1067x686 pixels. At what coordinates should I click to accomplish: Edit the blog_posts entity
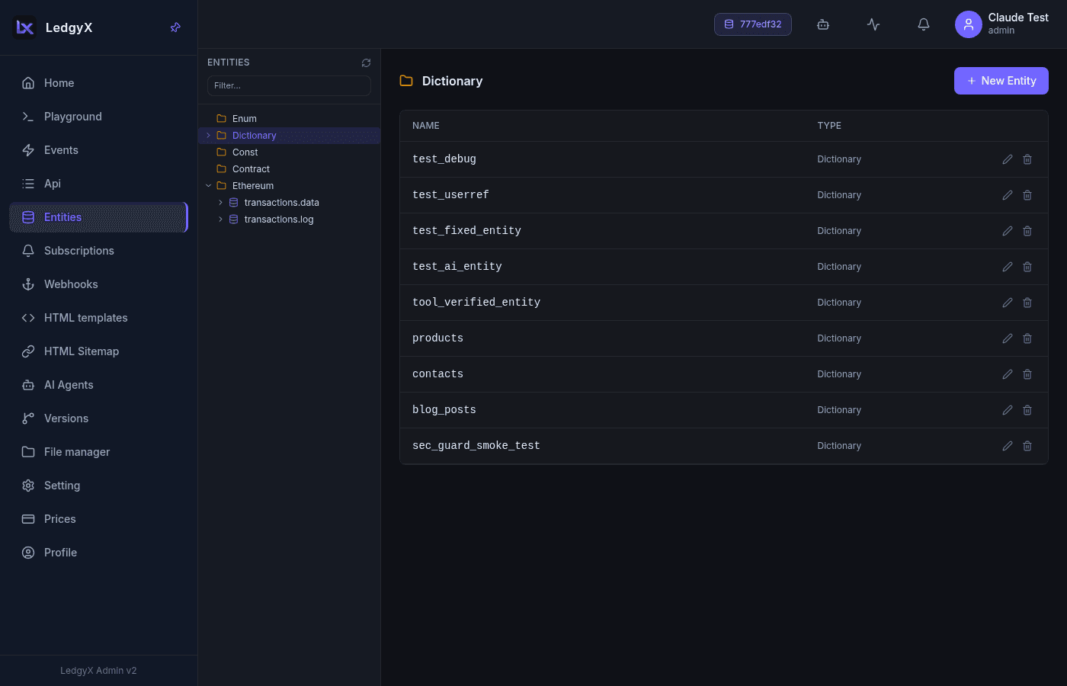coord(1008,410)
